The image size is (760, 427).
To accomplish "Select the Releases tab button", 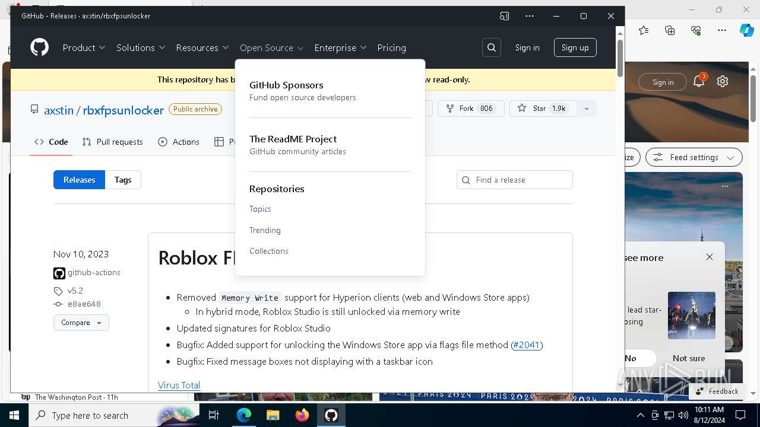I will tap(79, 180).
